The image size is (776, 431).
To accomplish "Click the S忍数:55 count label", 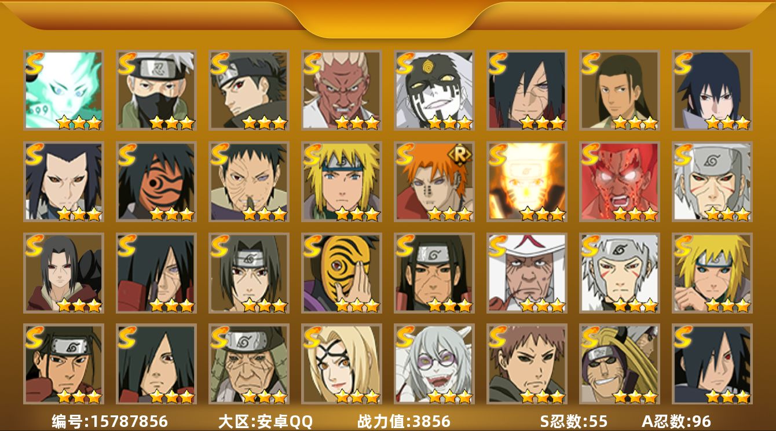I will [574, 421].
